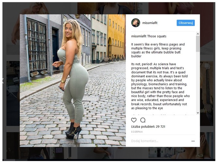Like the post with the heart icon
Viewport: 218px width, 163px height.
point(134,120)
